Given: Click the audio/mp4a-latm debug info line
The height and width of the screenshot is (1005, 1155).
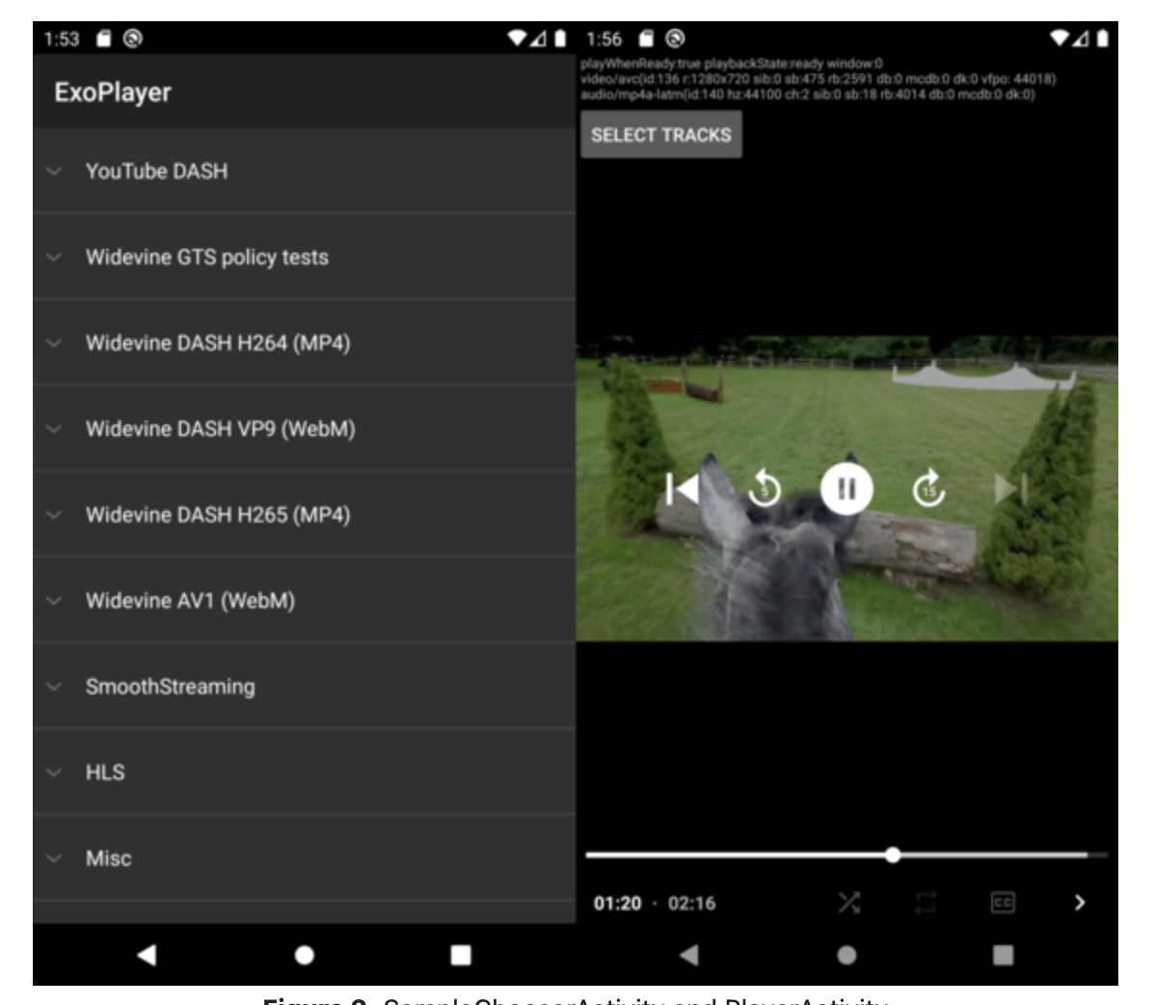Looking at the screenshot, I should click(x=807, y=95).
